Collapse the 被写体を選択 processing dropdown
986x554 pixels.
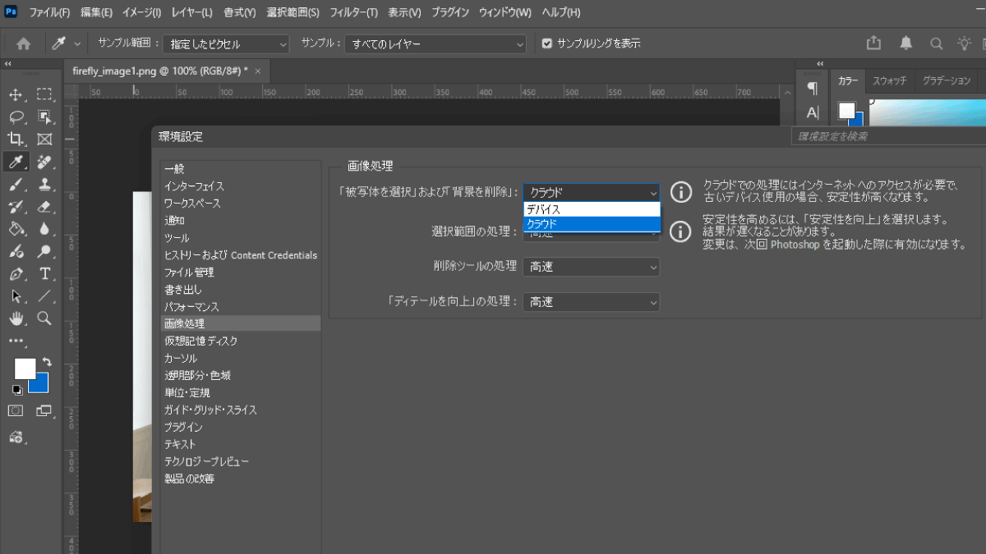tap(591, 192)
